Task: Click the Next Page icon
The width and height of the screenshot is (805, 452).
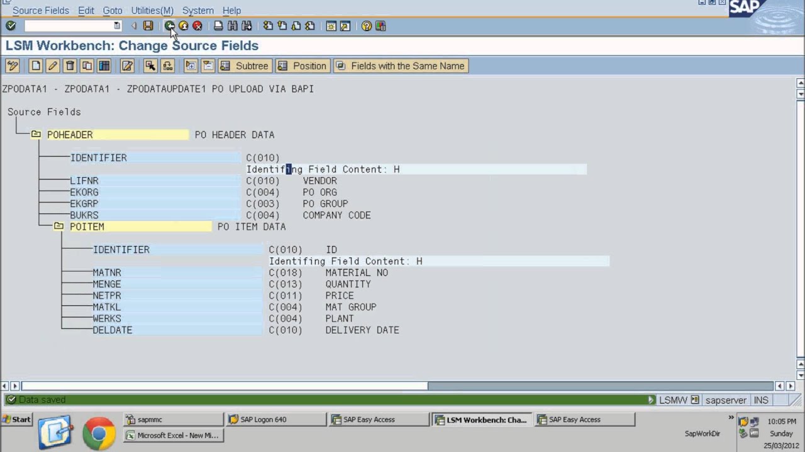Action: 296,26
